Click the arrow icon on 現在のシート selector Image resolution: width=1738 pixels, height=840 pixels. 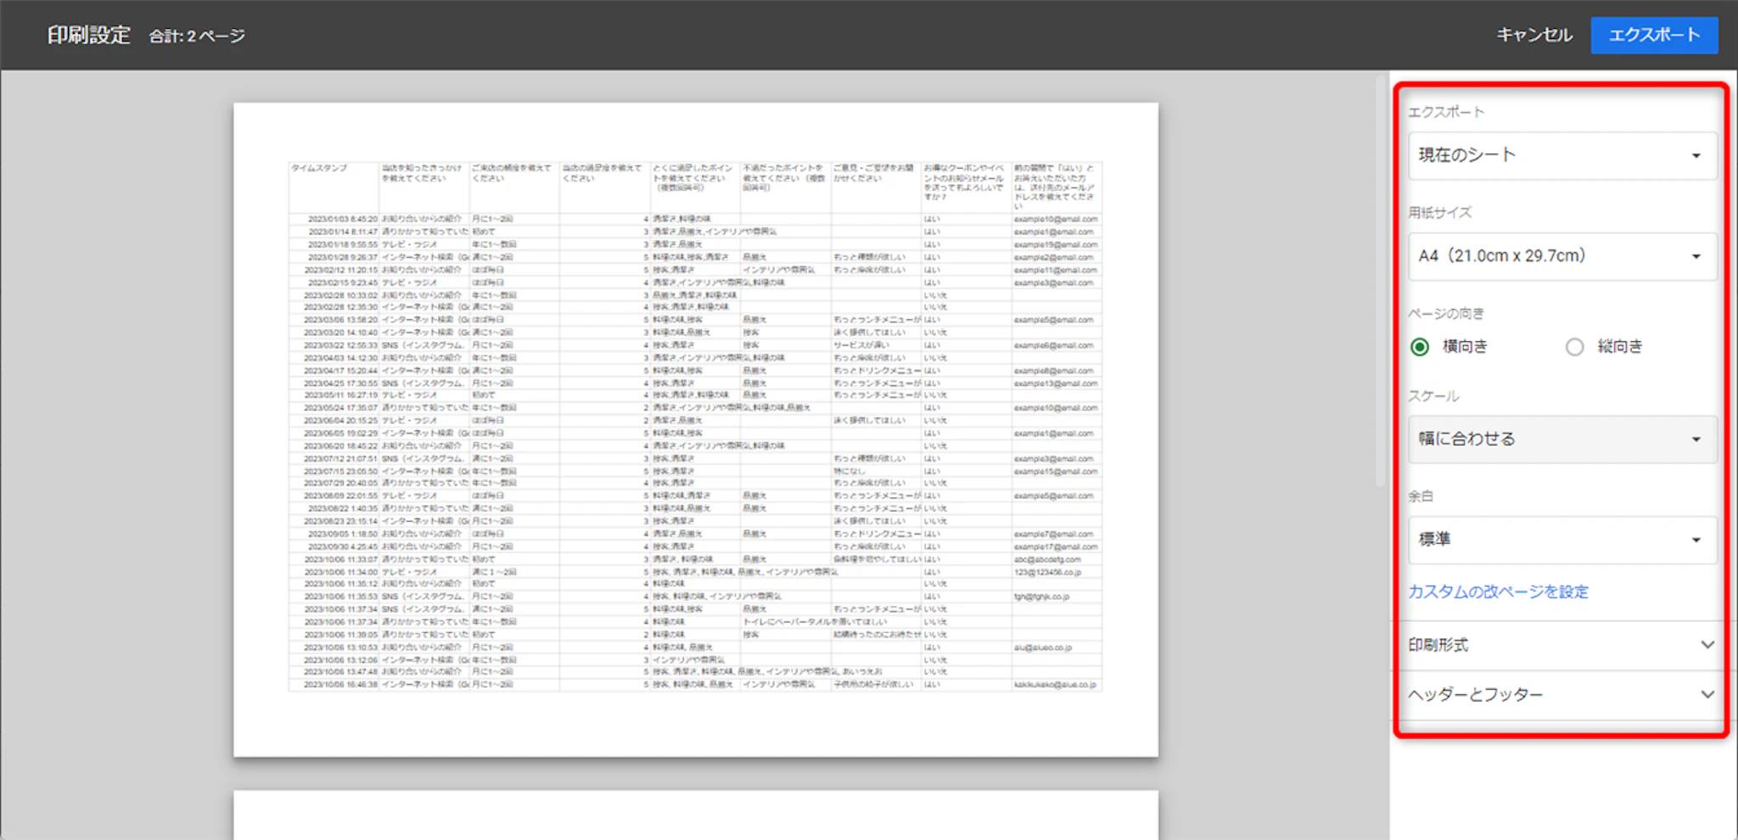click(x=1696, y=156)
